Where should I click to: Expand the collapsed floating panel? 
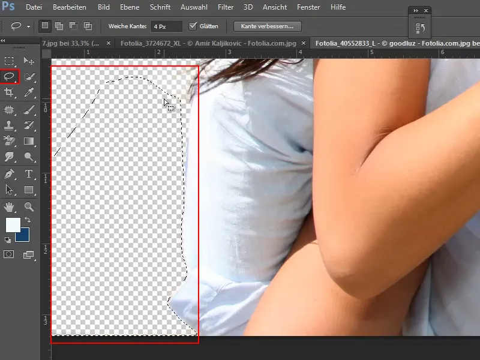[x=416, y=10]
